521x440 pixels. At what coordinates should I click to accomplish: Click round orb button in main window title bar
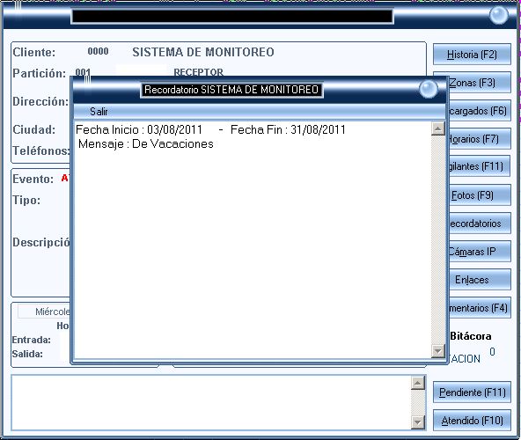coord(498,15)
